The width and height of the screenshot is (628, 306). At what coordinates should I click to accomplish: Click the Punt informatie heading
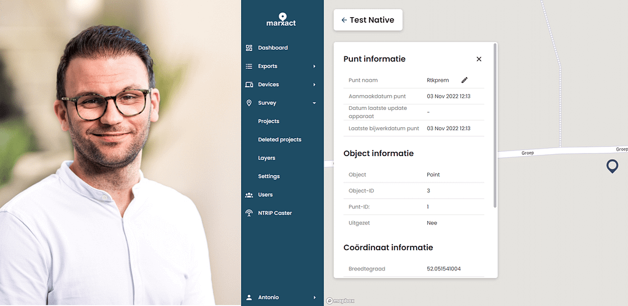point(374,59)
